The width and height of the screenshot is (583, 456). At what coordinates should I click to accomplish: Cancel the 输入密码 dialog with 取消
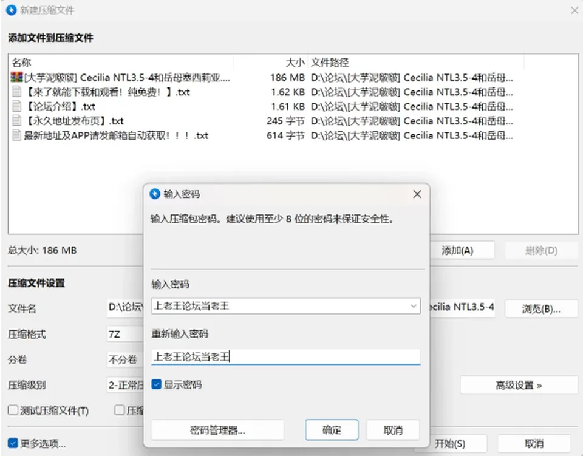click(x=393, y=430)
